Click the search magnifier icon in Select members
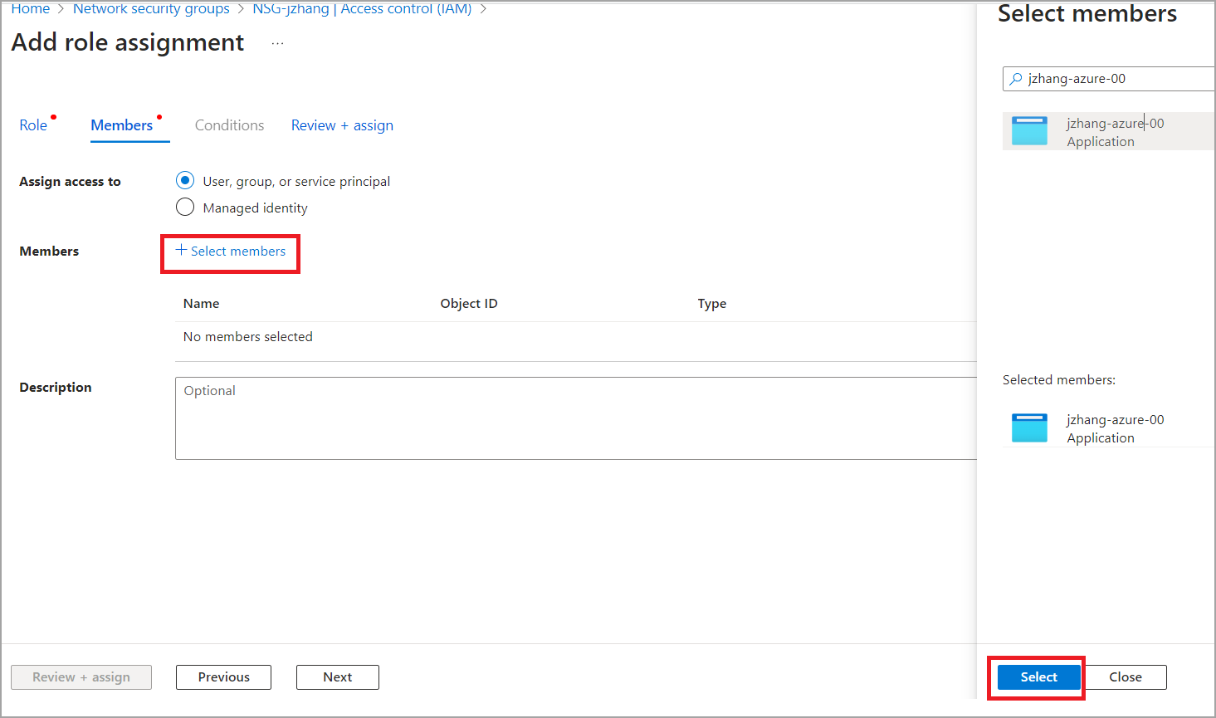The height and width of the screenshot is (718, 1216). coord(1015,79)
